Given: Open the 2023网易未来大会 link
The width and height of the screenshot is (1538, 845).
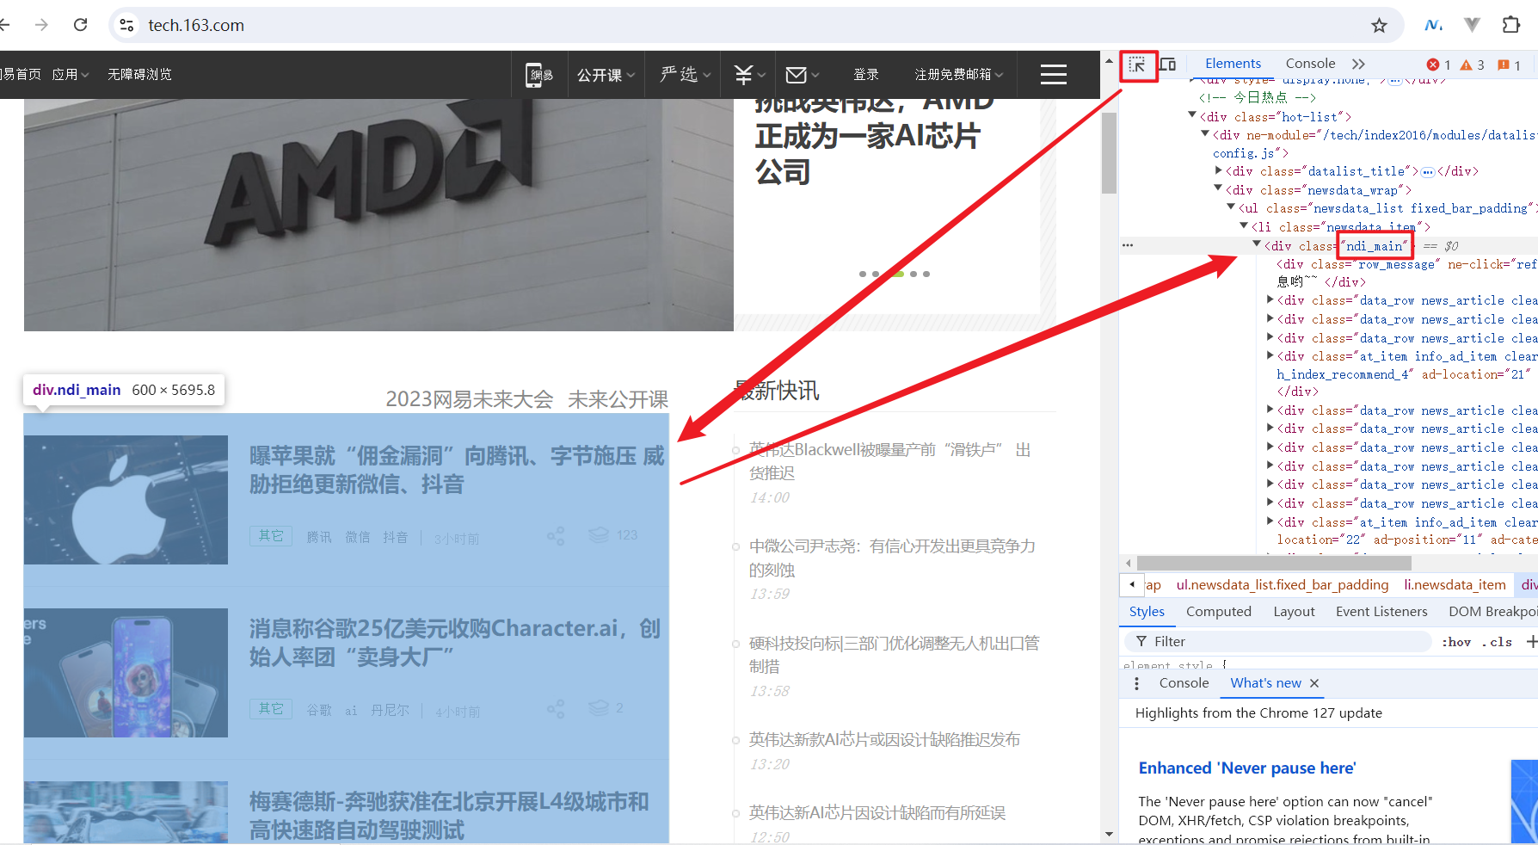Looking at the screenshot, I should (x=469, y=399).
